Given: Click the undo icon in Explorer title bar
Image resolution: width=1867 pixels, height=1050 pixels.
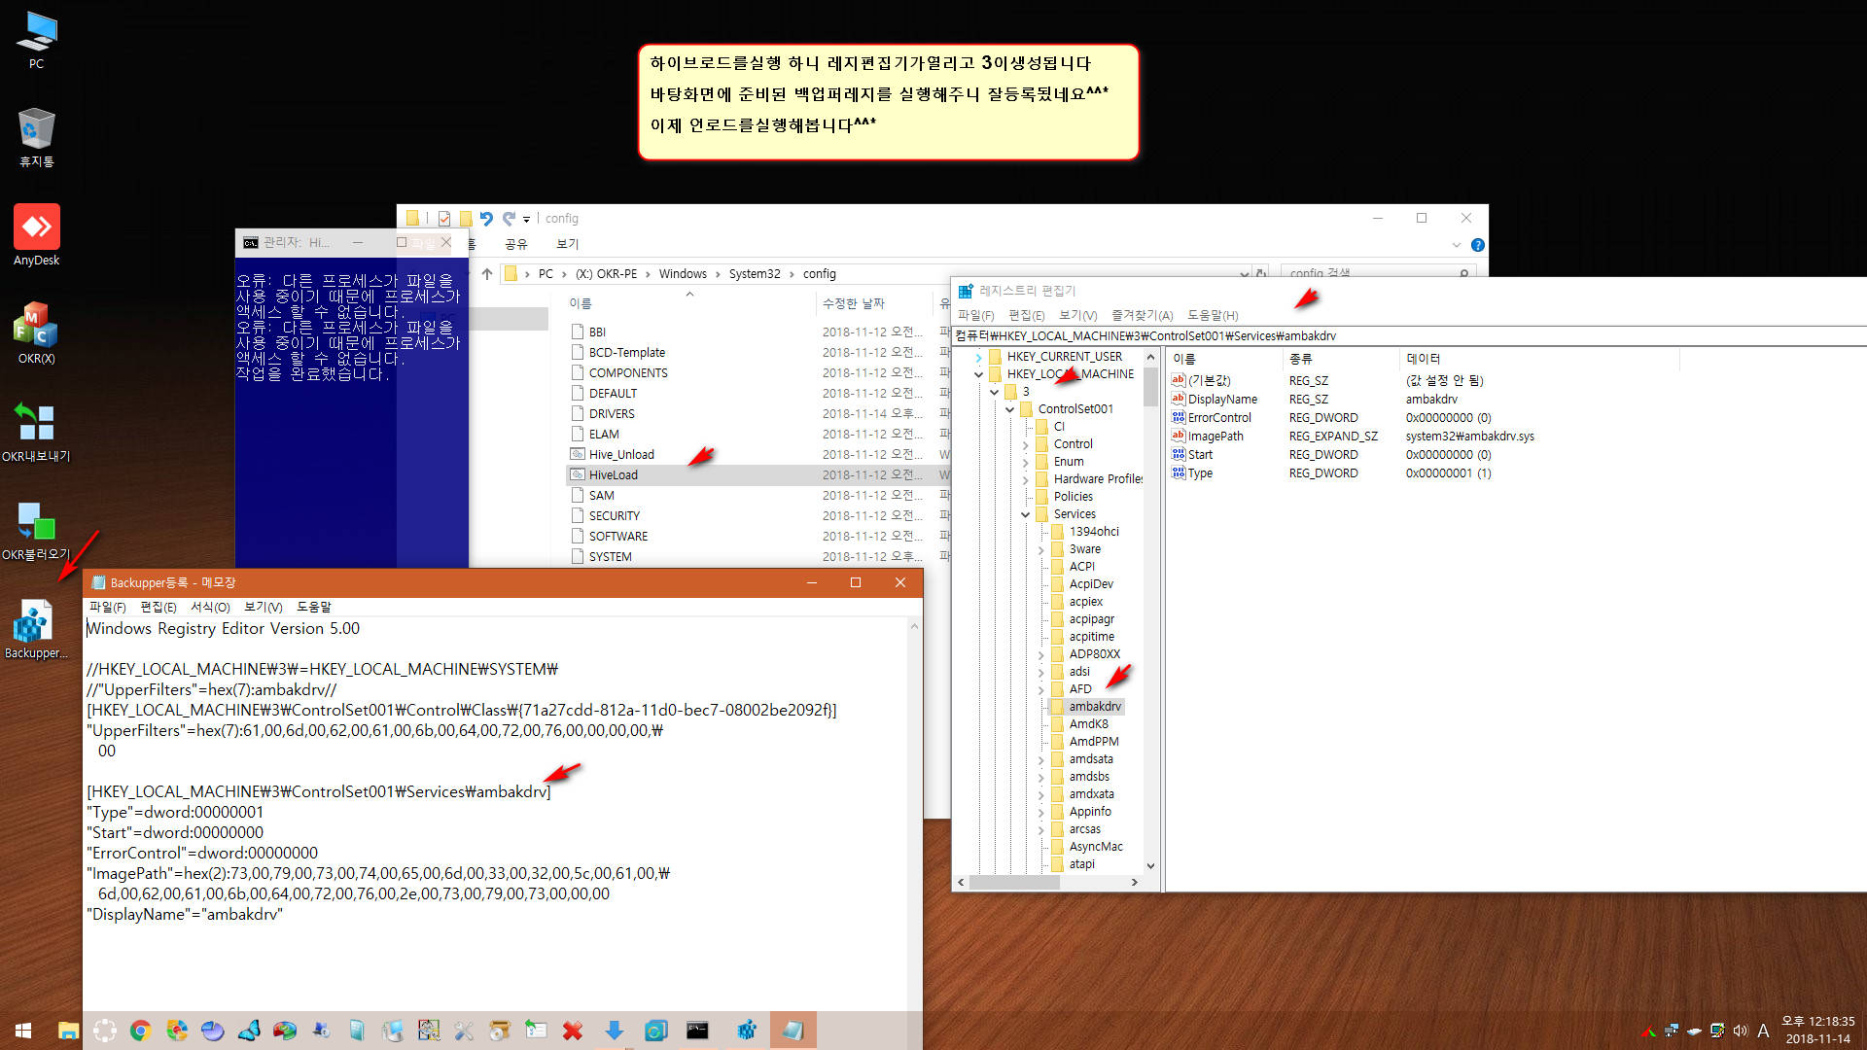Looking at the screenshot, I should click(486, 219).
